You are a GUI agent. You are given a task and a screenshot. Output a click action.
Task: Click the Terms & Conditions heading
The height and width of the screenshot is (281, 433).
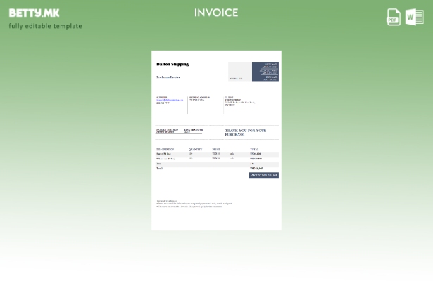tap(167, 200)
